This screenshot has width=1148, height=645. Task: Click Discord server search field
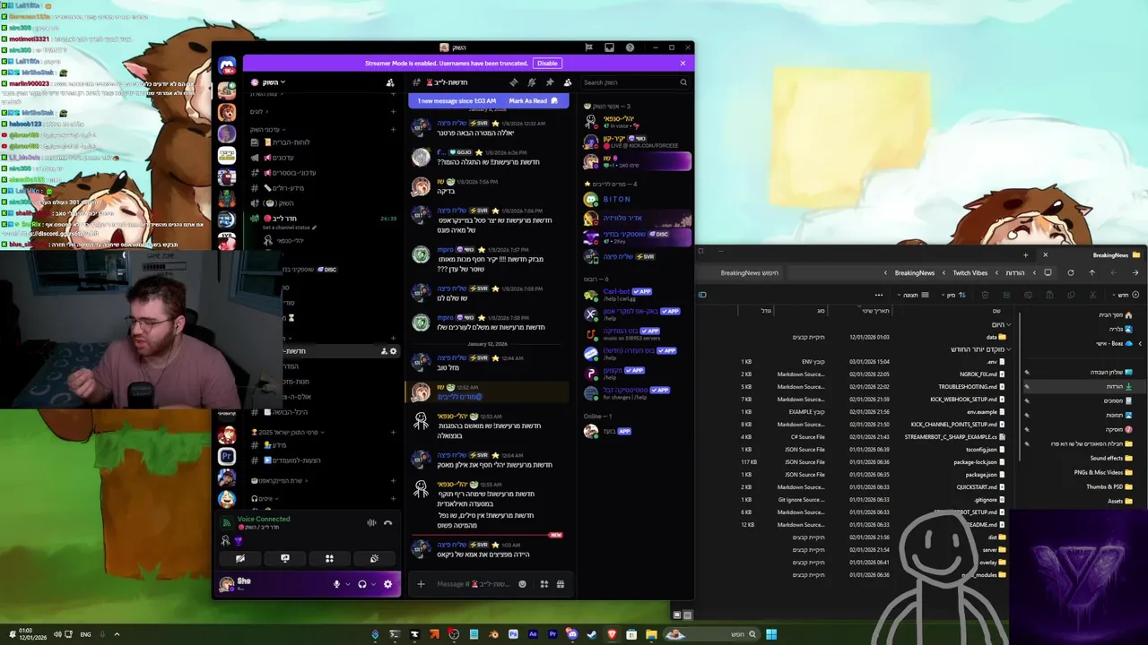[635, 82]
